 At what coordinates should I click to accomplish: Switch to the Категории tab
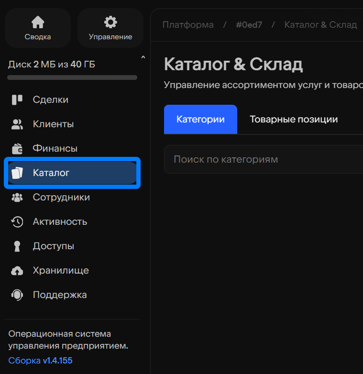tap(200, 120)
